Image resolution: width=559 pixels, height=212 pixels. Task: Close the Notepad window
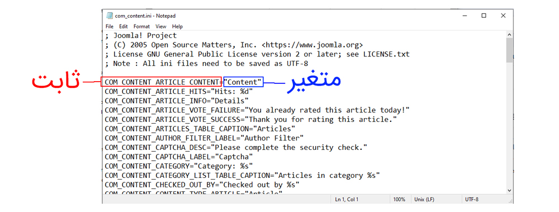click(x=503, y=16)
